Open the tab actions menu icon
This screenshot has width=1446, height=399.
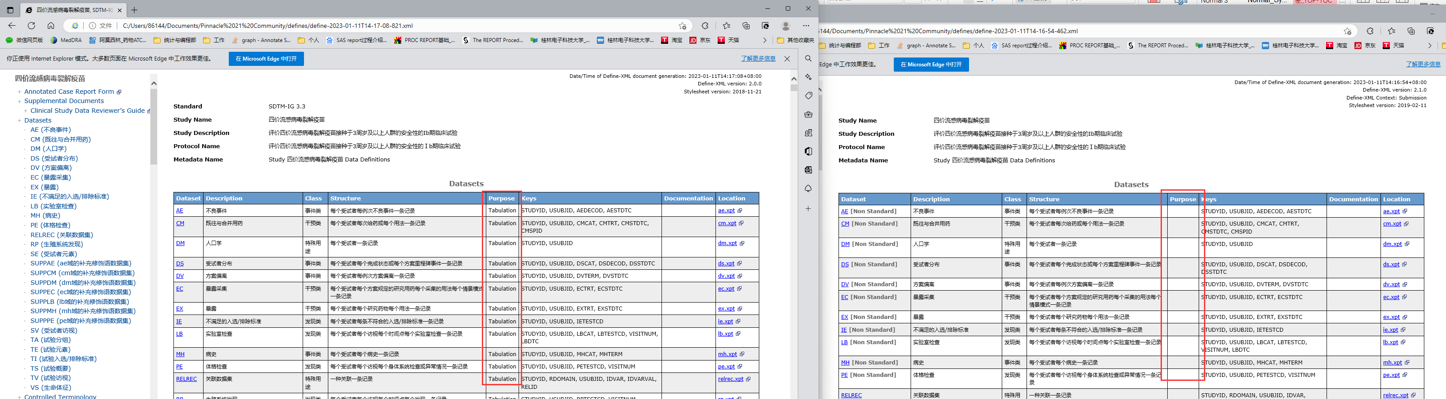click(x=10, y=10)
